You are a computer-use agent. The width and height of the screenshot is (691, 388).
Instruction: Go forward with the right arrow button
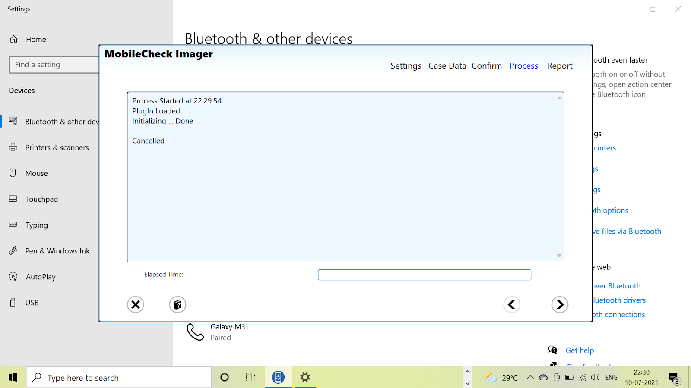[560, 305]
